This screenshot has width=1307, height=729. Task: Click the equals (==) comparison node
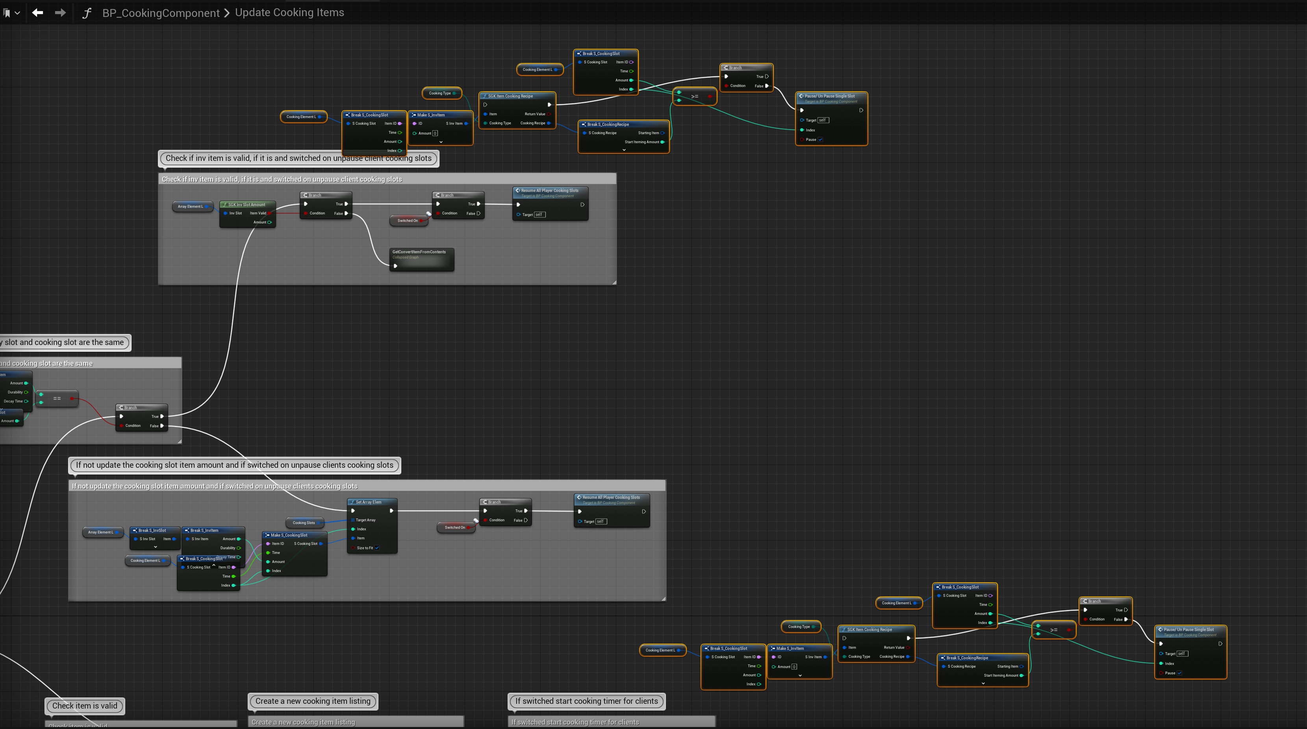pyautogui.click(x=57, y=399)
